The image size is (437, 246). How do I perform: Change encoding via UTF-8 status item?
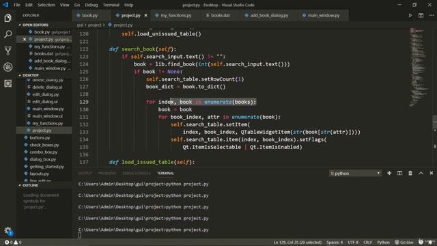point(353,243)
